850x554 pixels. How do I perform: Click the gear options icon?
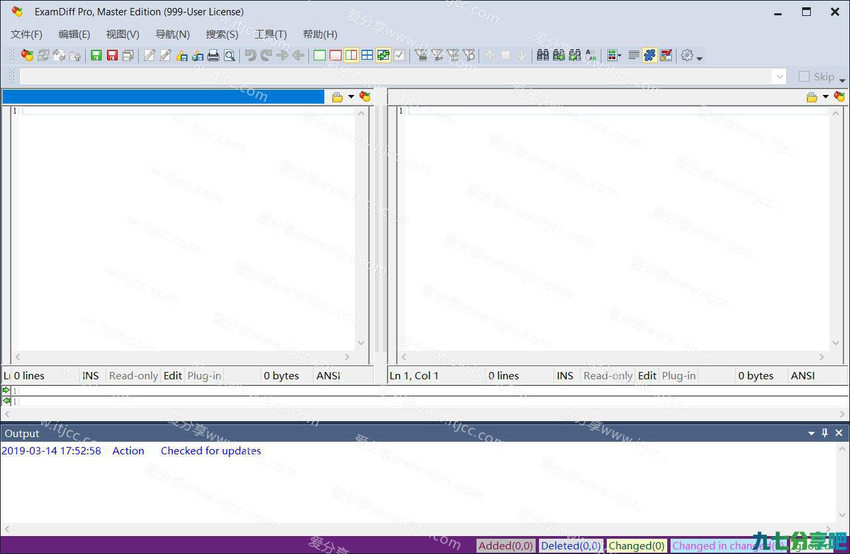[687, 55]
